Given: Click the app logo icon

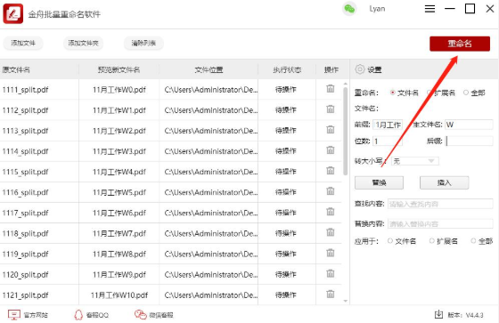Looking at the screenshot, I should tap(13, 13).
